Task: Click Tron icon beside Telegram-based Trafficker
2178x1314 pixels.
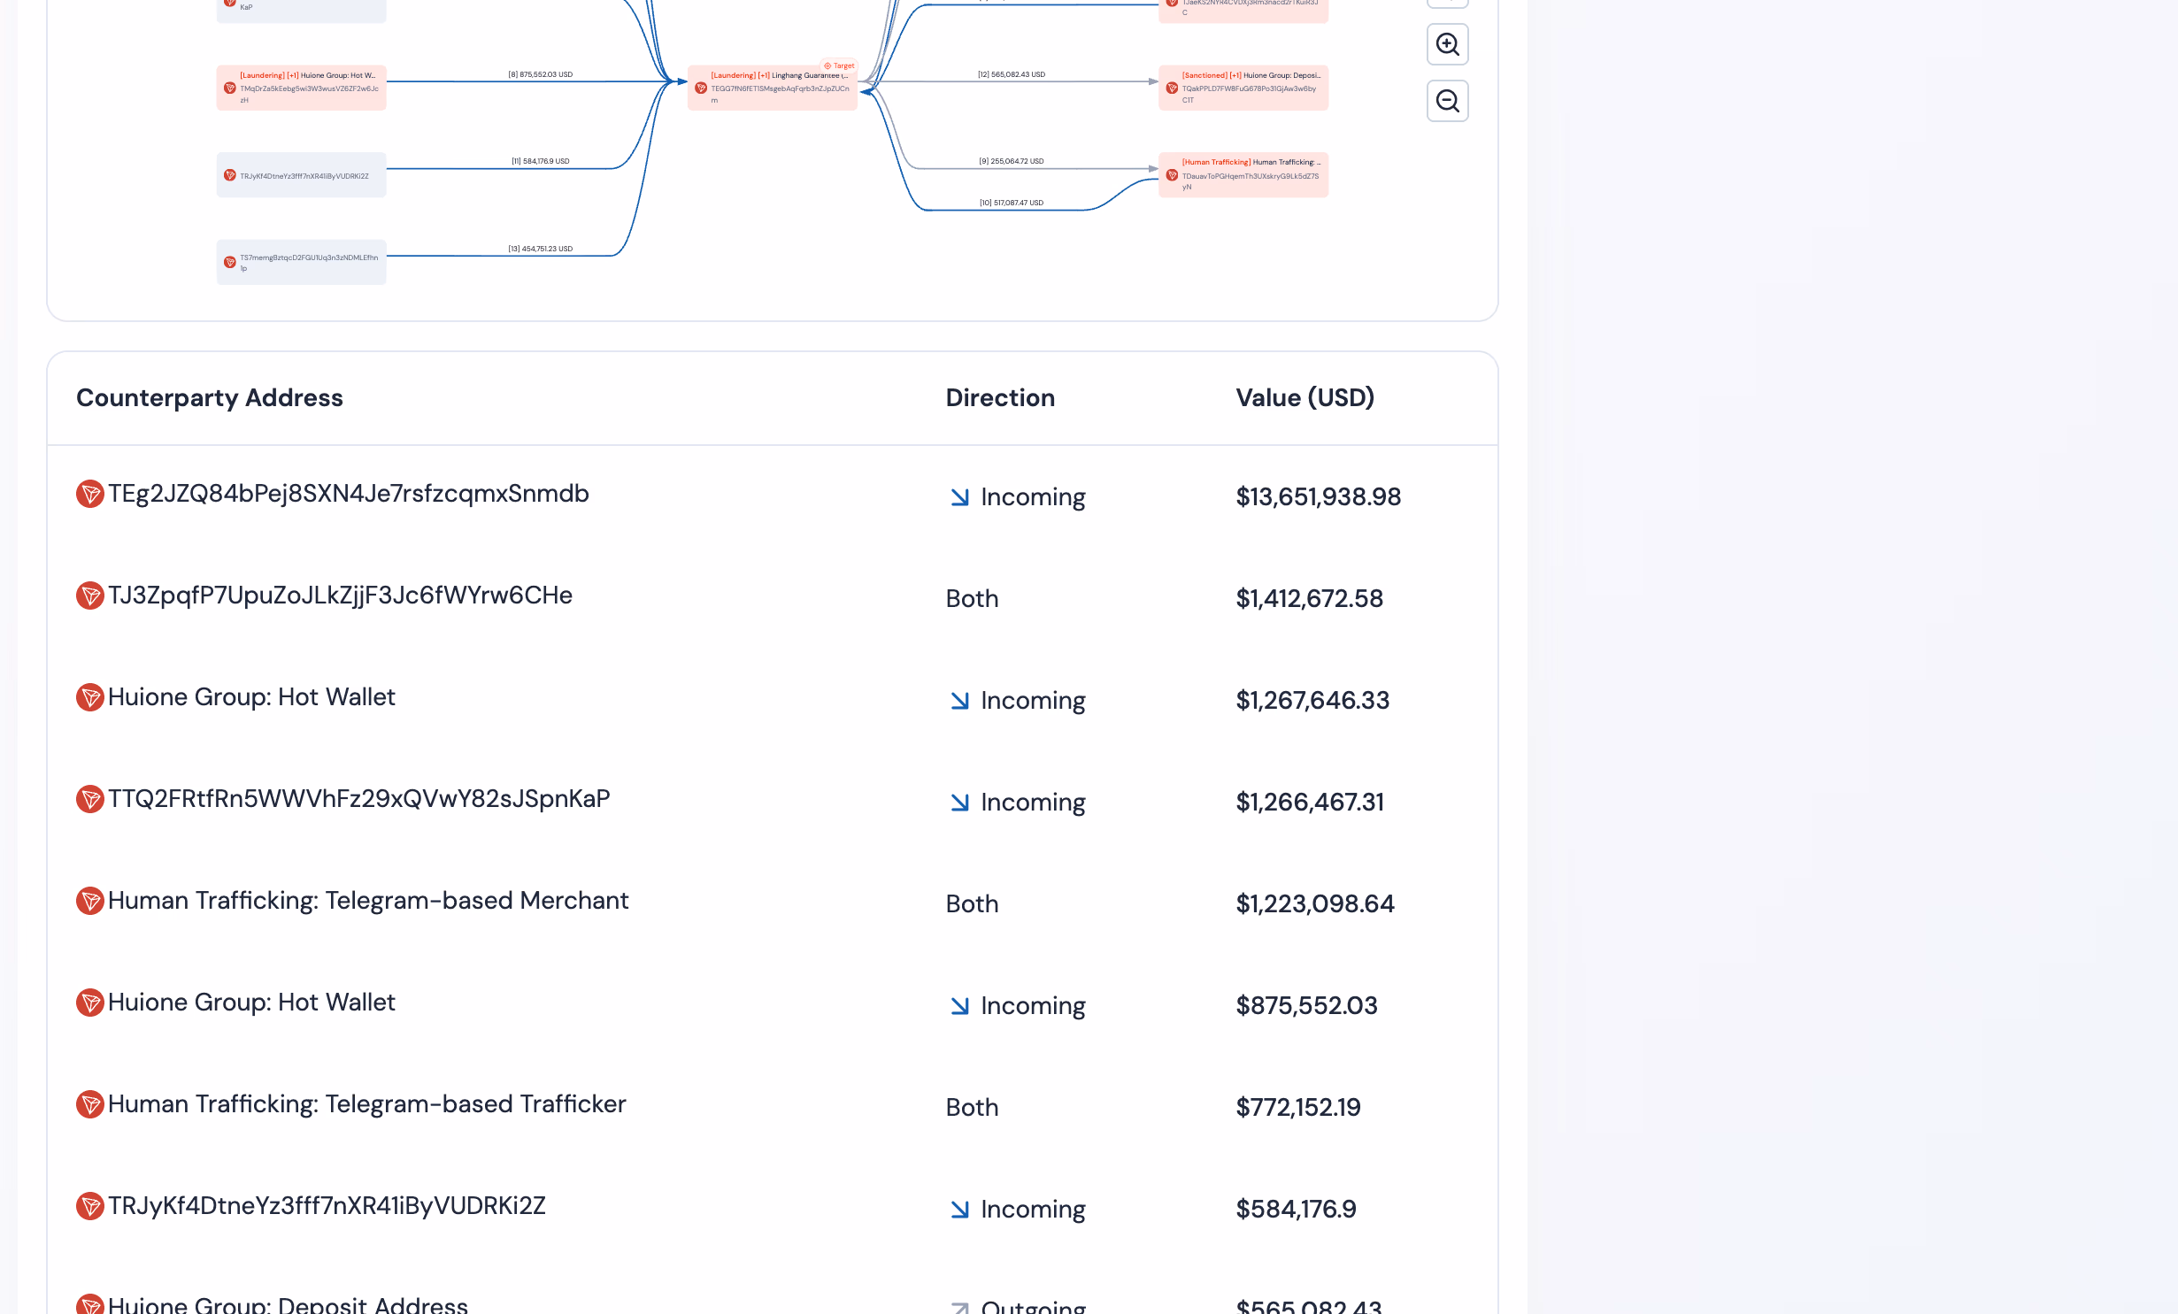Action: tap(90, 1104)
